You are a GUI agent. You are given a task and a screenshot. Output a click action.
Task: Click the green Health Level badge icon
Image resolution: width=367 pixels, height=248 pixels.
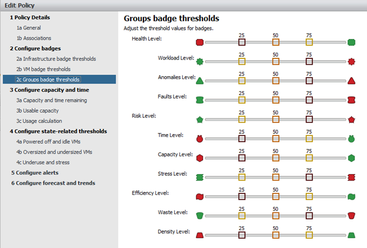point(352,42)
